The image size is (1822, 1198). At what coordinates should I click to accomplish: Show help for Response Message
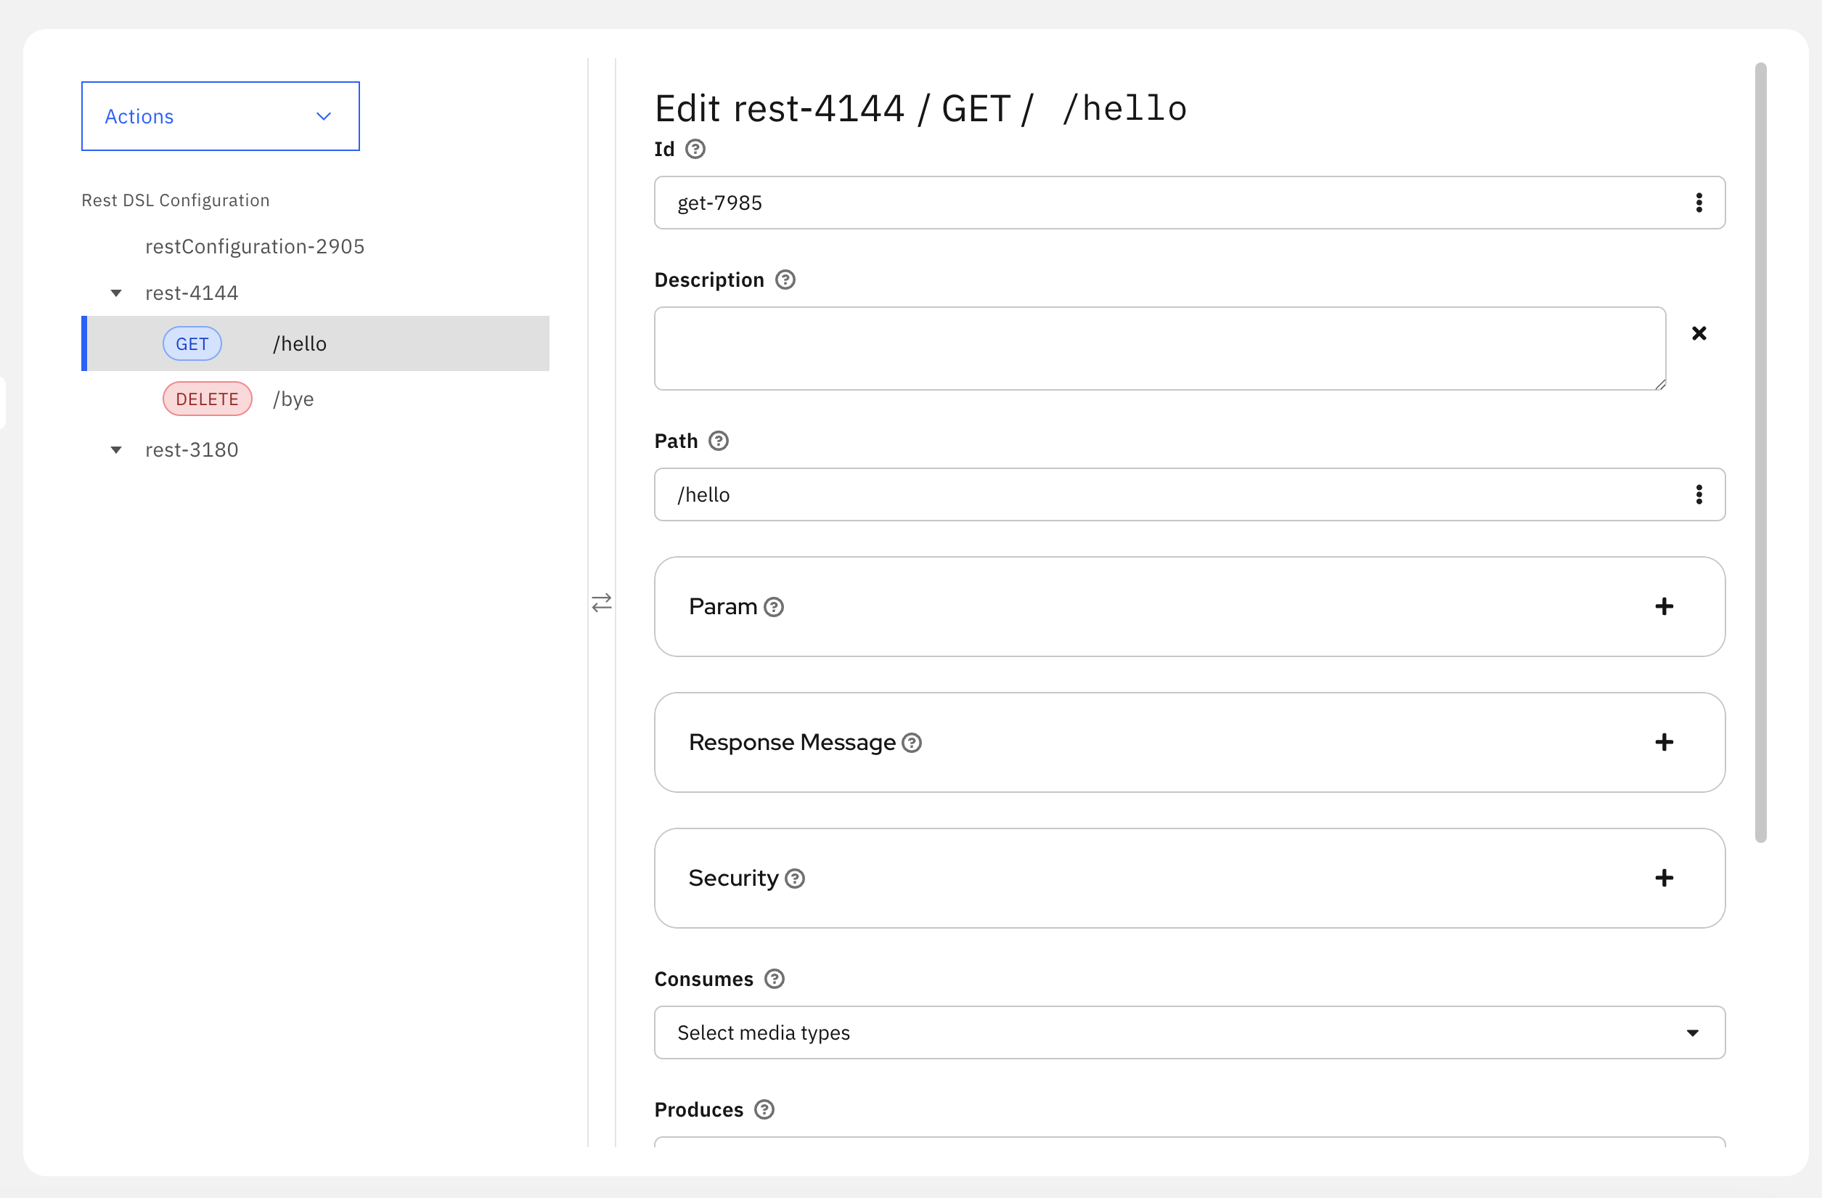911,742
